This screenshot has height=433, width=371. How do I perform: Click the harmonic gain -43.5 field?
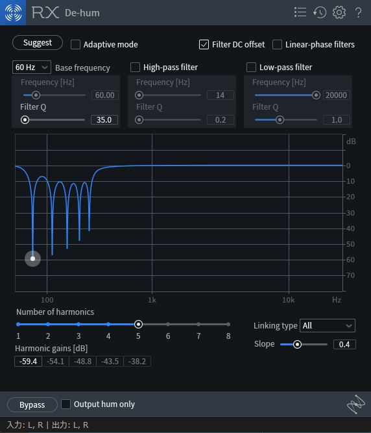point(110,362)
